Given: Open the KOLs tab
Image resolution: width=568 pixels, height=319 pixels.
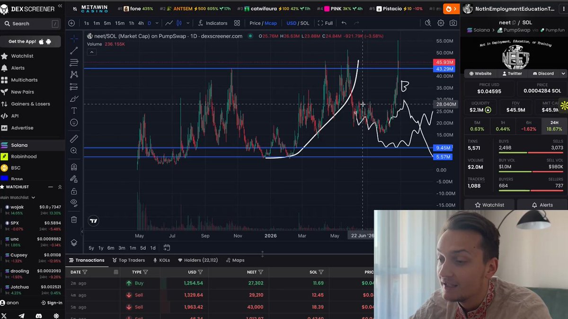Looking at the screenshot, I should pyautogui.click(x=161, y=260).
